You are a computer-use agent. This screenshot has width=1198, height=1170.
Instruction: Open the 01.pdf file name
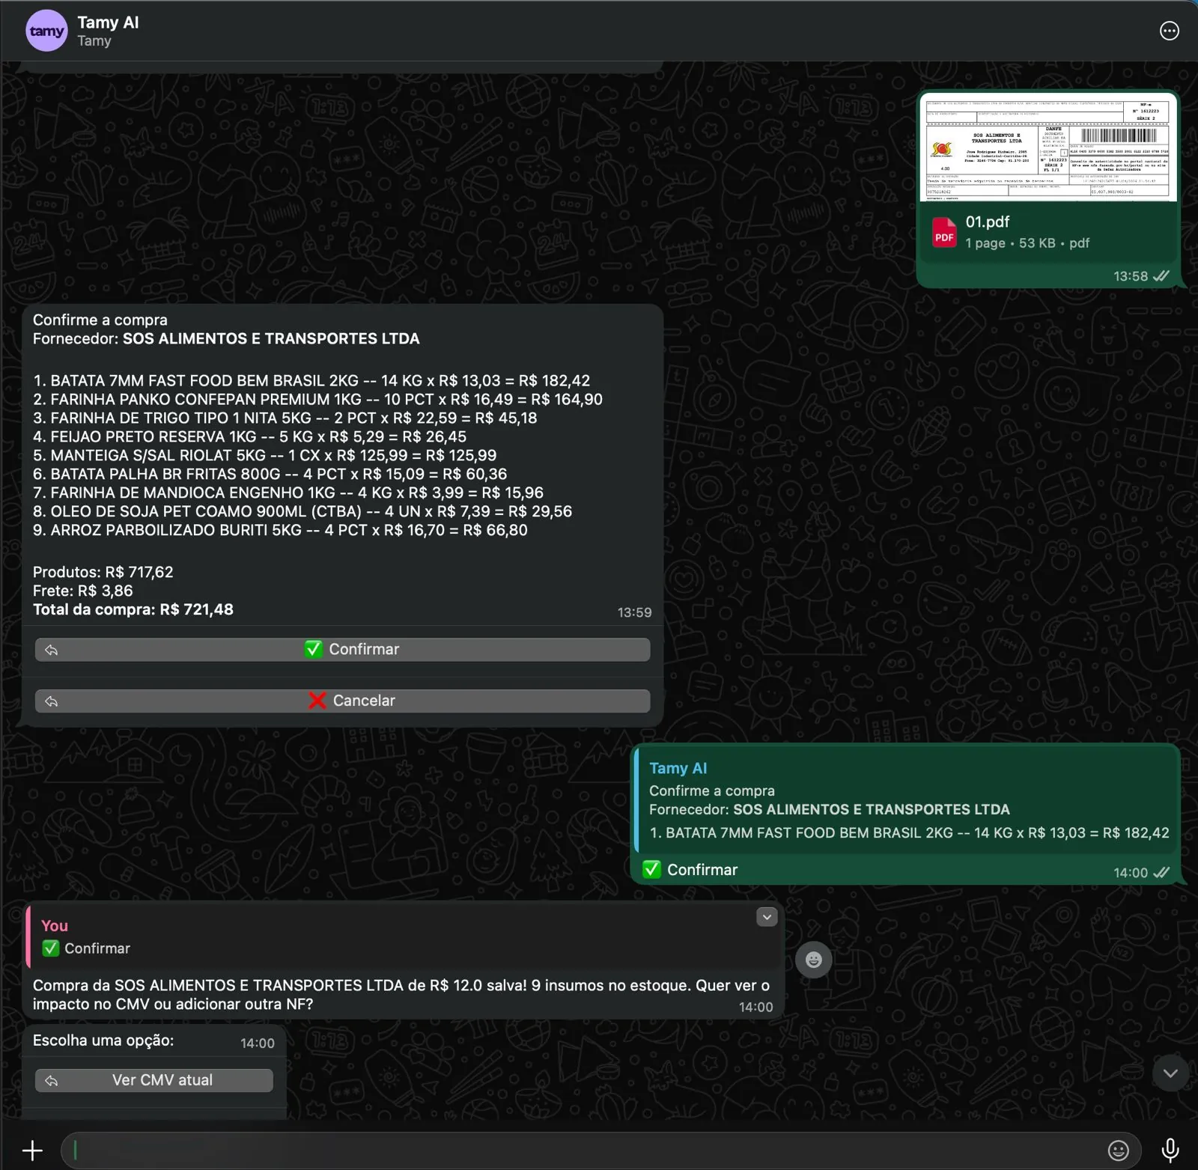coord(987,222)
